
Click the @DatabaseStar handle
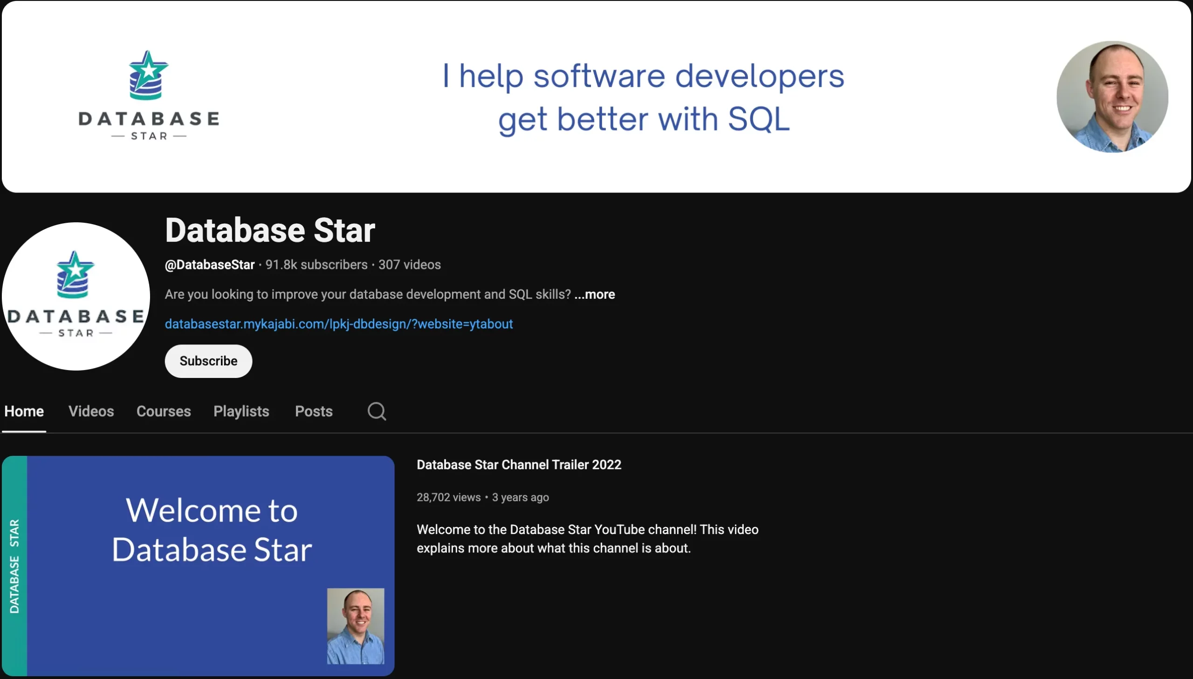(x=209, y=264)
